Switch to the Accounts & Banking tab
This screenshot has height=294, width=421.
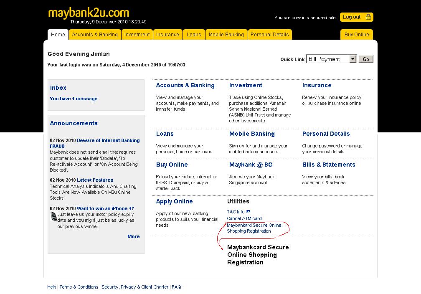coord(95,35)
